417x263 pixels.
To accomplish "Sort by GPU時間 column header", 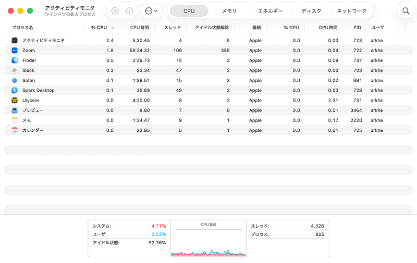I will [328, 28].
